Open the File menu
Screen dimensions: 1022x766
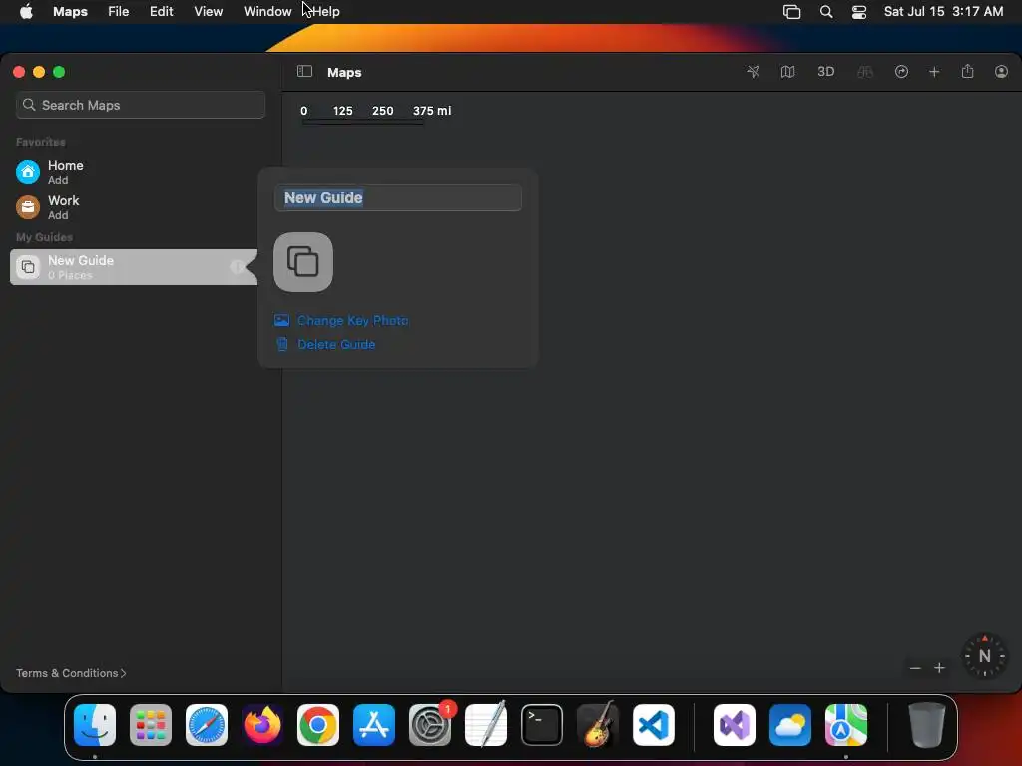pos(118,11)
